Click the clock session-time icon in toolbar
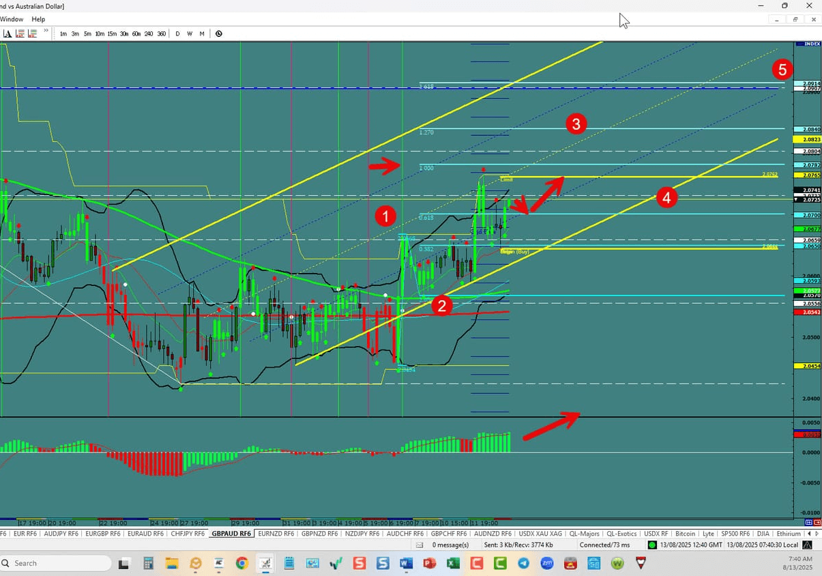The width and height of the screenshot is (822, 576). point(219,33)
